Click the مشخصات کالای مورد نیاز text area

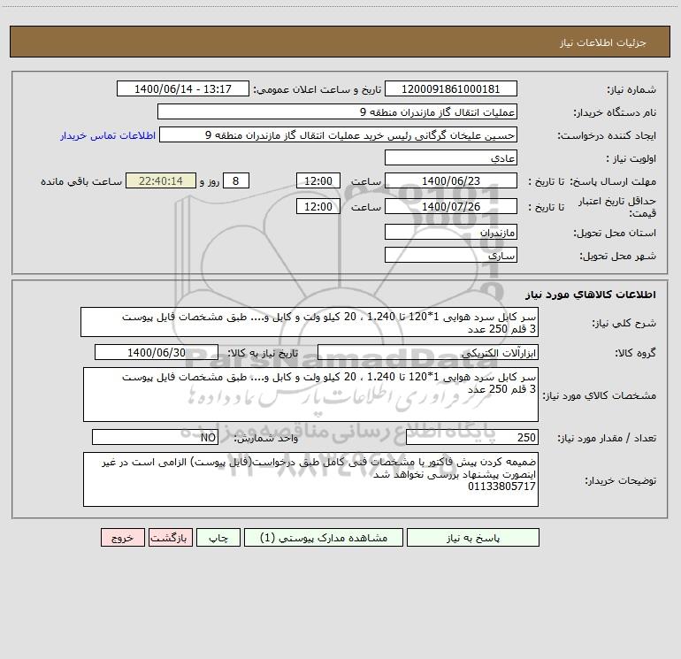pos(310,395)
